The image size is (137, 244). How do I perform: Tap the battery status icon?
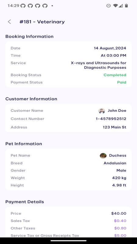tap(126, 6)
